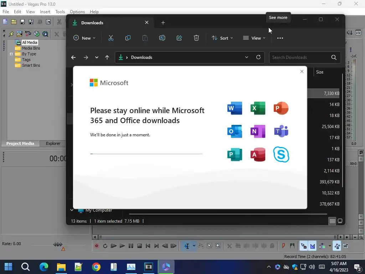The height and width of the screenshot is (274, 365).
Task: Toggle Enable Snapping in Vegas timeline toolbar
Action: pyautogui.click(x=304, y=246)
